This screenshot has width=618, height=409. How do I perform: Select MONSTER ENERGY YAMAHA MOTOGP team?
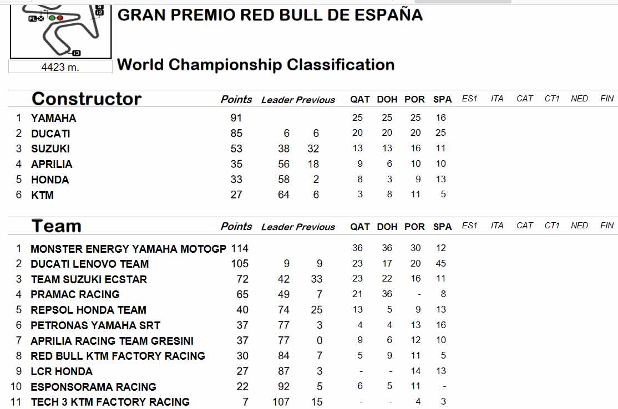pyautogui.click(x=129, y=249)
